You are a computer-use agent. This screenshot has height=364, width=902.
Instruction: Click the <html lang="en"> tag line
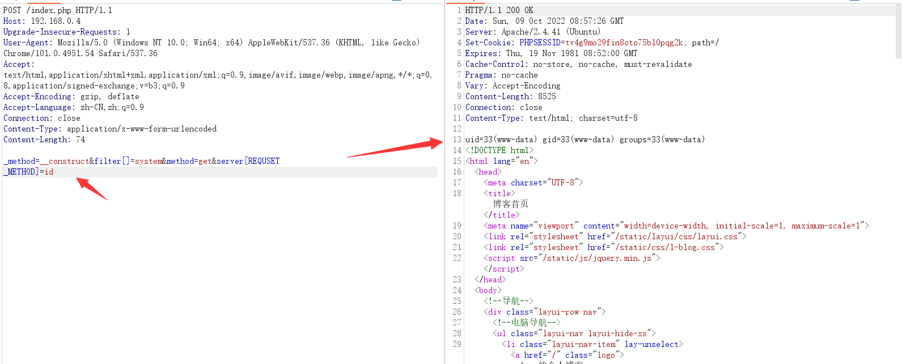(x=501, y=161)
